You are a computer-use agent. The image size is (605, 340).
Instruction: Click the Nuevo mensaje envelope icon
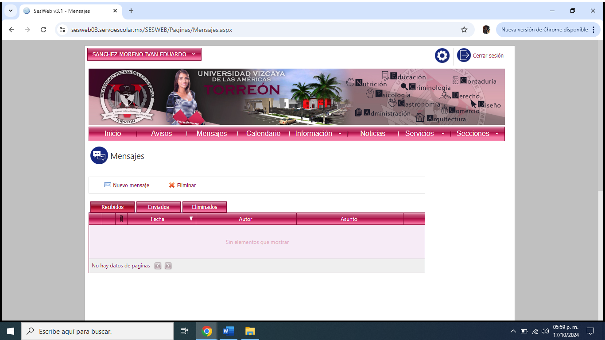point(108,185)
